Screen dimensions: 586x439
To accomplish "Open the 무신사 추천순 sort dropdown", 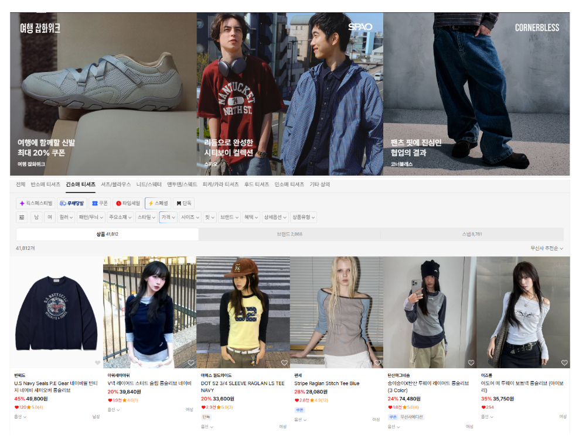I will click(546, 248).
